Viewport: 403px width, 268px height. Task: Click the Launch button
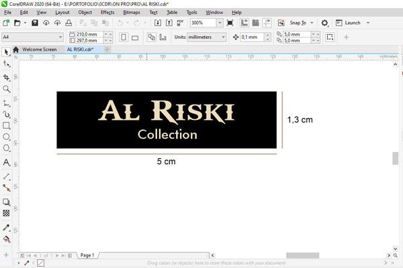348,23
